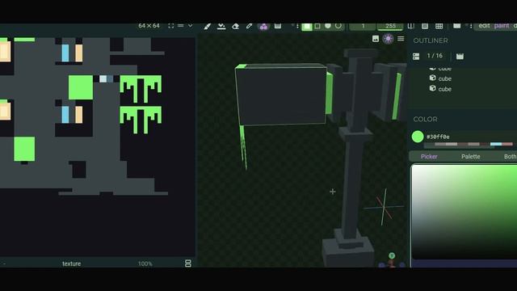Click the COLOR panel header
The image size is (517, 291).
[426, 119]
